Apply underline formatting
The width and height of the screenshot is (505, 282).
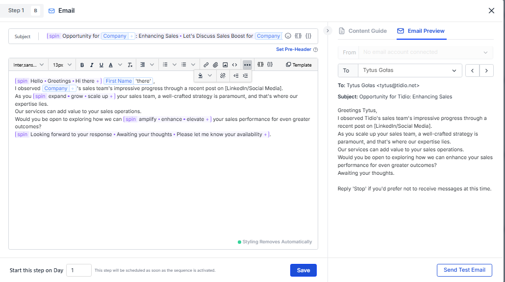[101, 65]
